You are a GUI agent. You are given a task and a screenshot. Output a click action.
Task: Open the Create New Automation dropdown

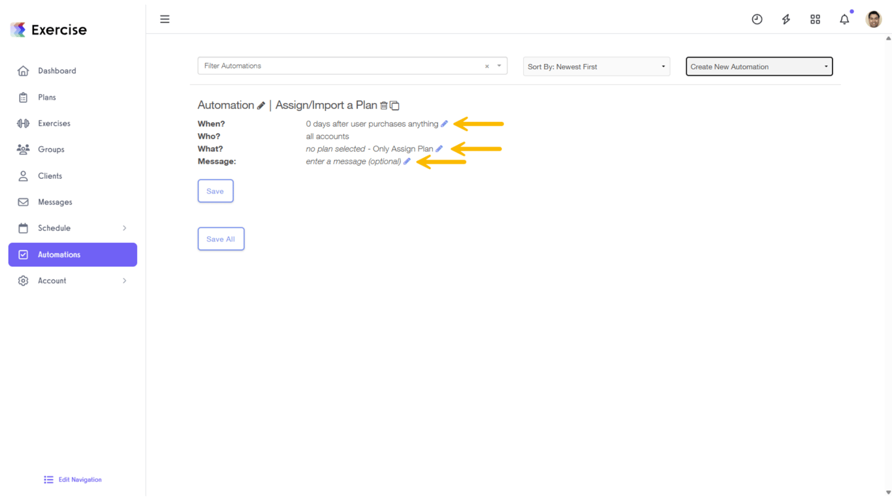[759, 66]
